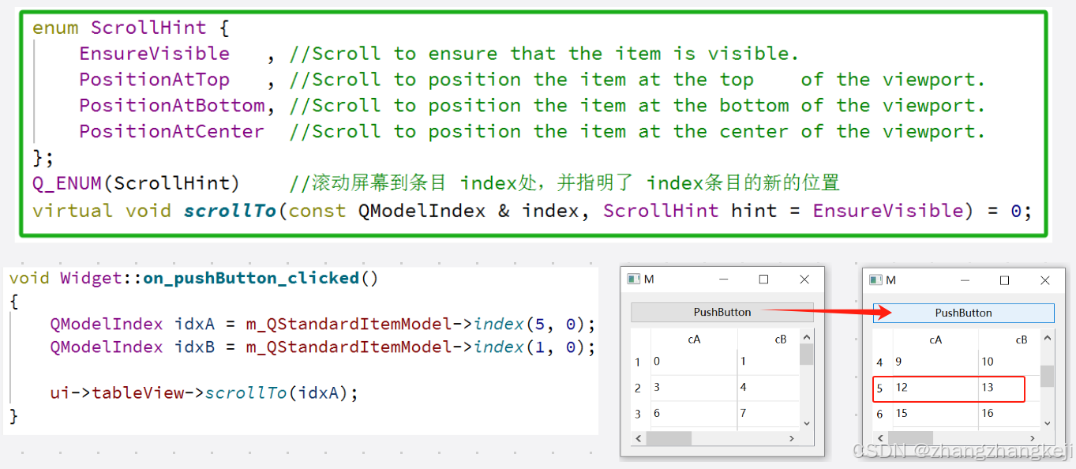The image size is (1076, 469).
Task: Maximize the window showing rows 4-6
Action: pyautogui.click(x=1005, y=280)
